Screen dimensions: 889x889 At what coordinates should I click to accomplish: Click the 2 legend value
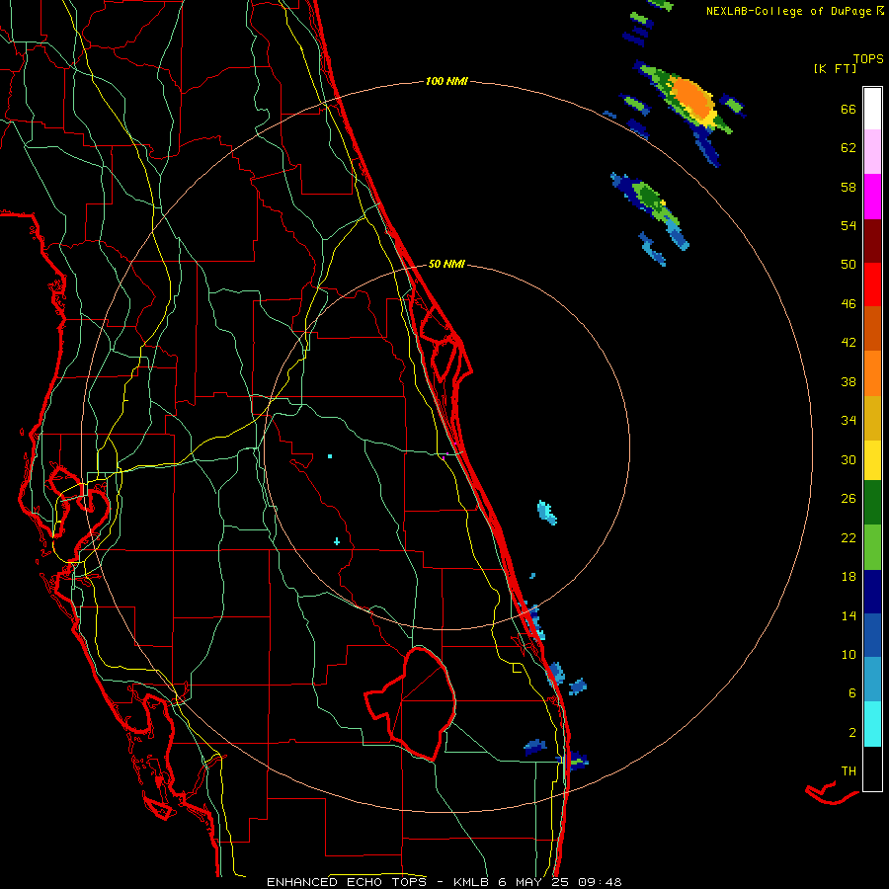coord(851,733)
